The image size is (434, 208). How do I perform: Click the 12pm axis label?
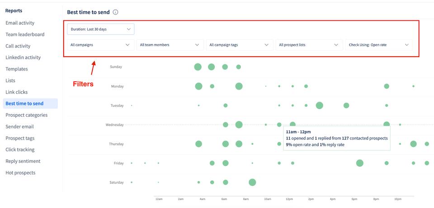pos(289,199)
